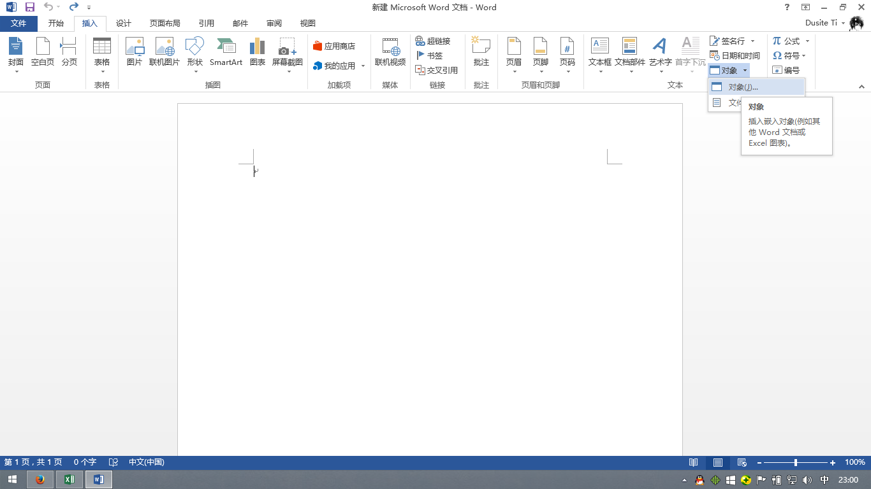Open the Customize Quick Access Toolbar dropdown
Viewport: 871px width, 489px height.
point(89,7)
